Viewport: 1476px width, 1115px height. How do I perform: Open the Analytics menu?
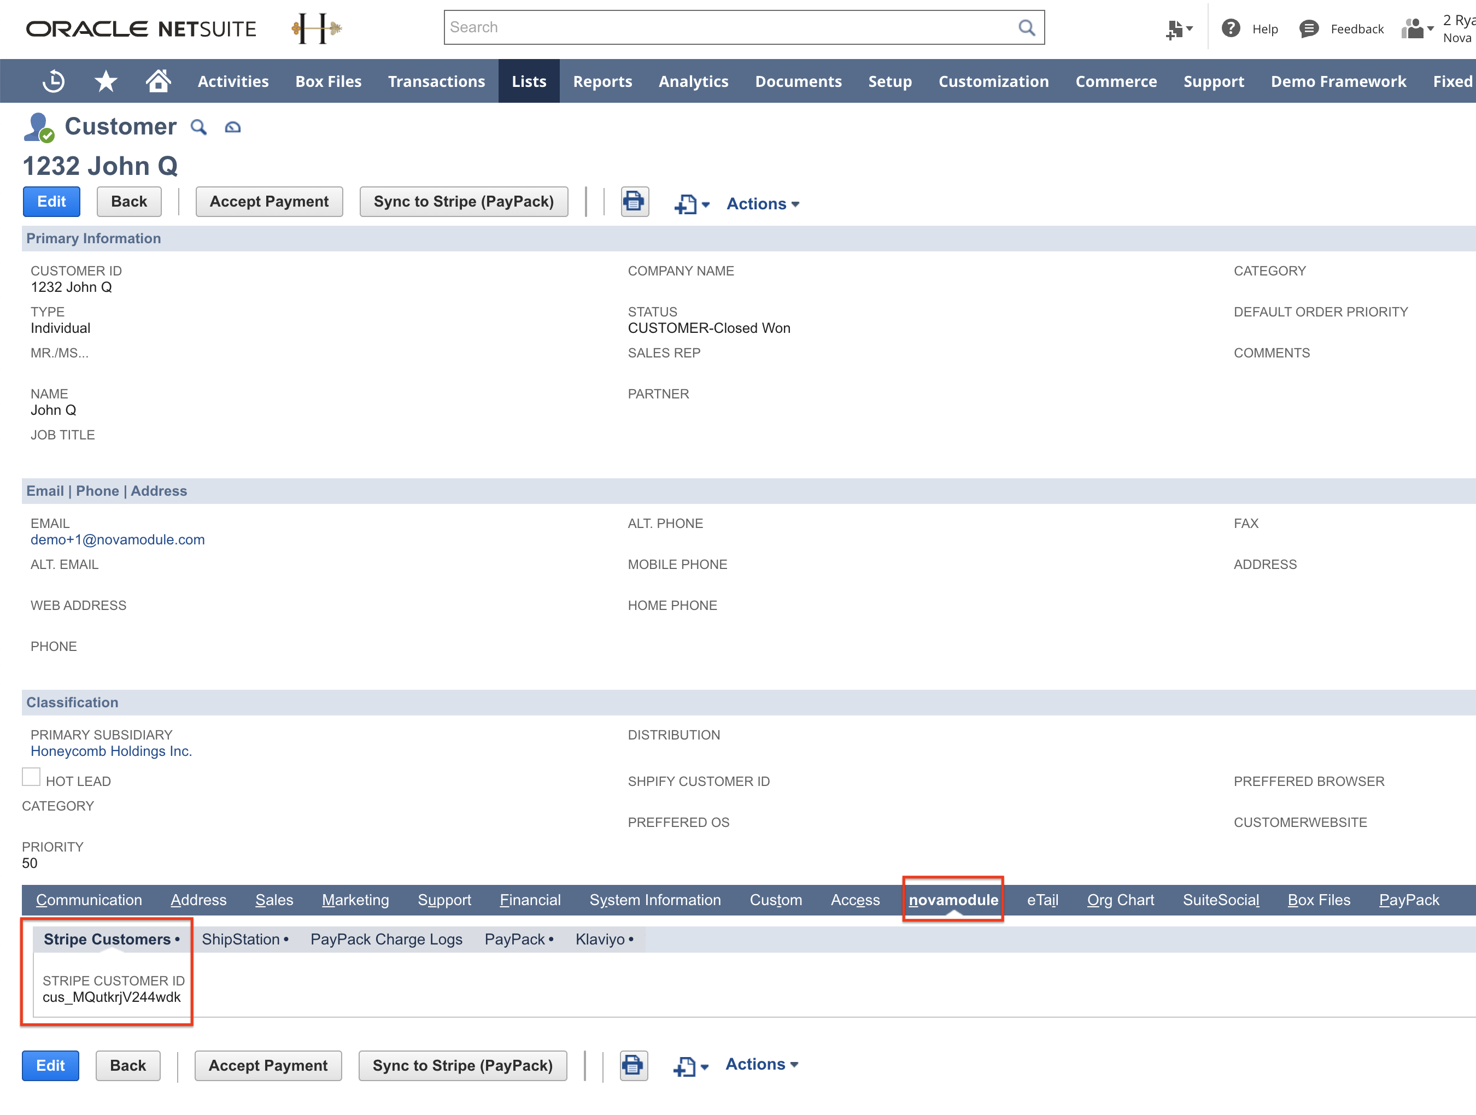693,81
